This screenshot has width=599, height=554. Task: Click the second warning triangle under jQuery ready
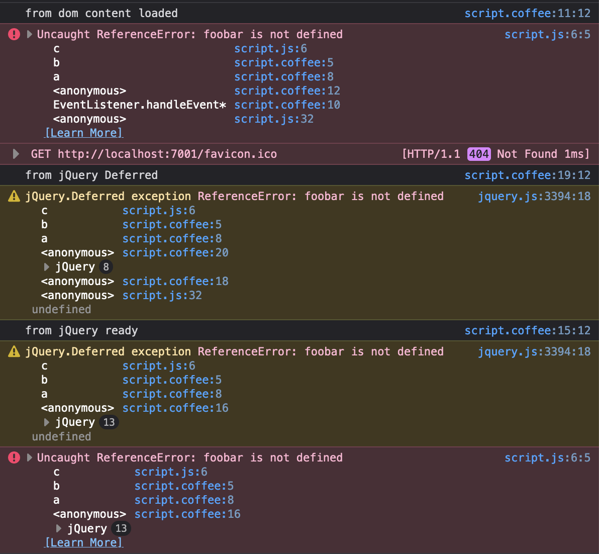point(13,351)
